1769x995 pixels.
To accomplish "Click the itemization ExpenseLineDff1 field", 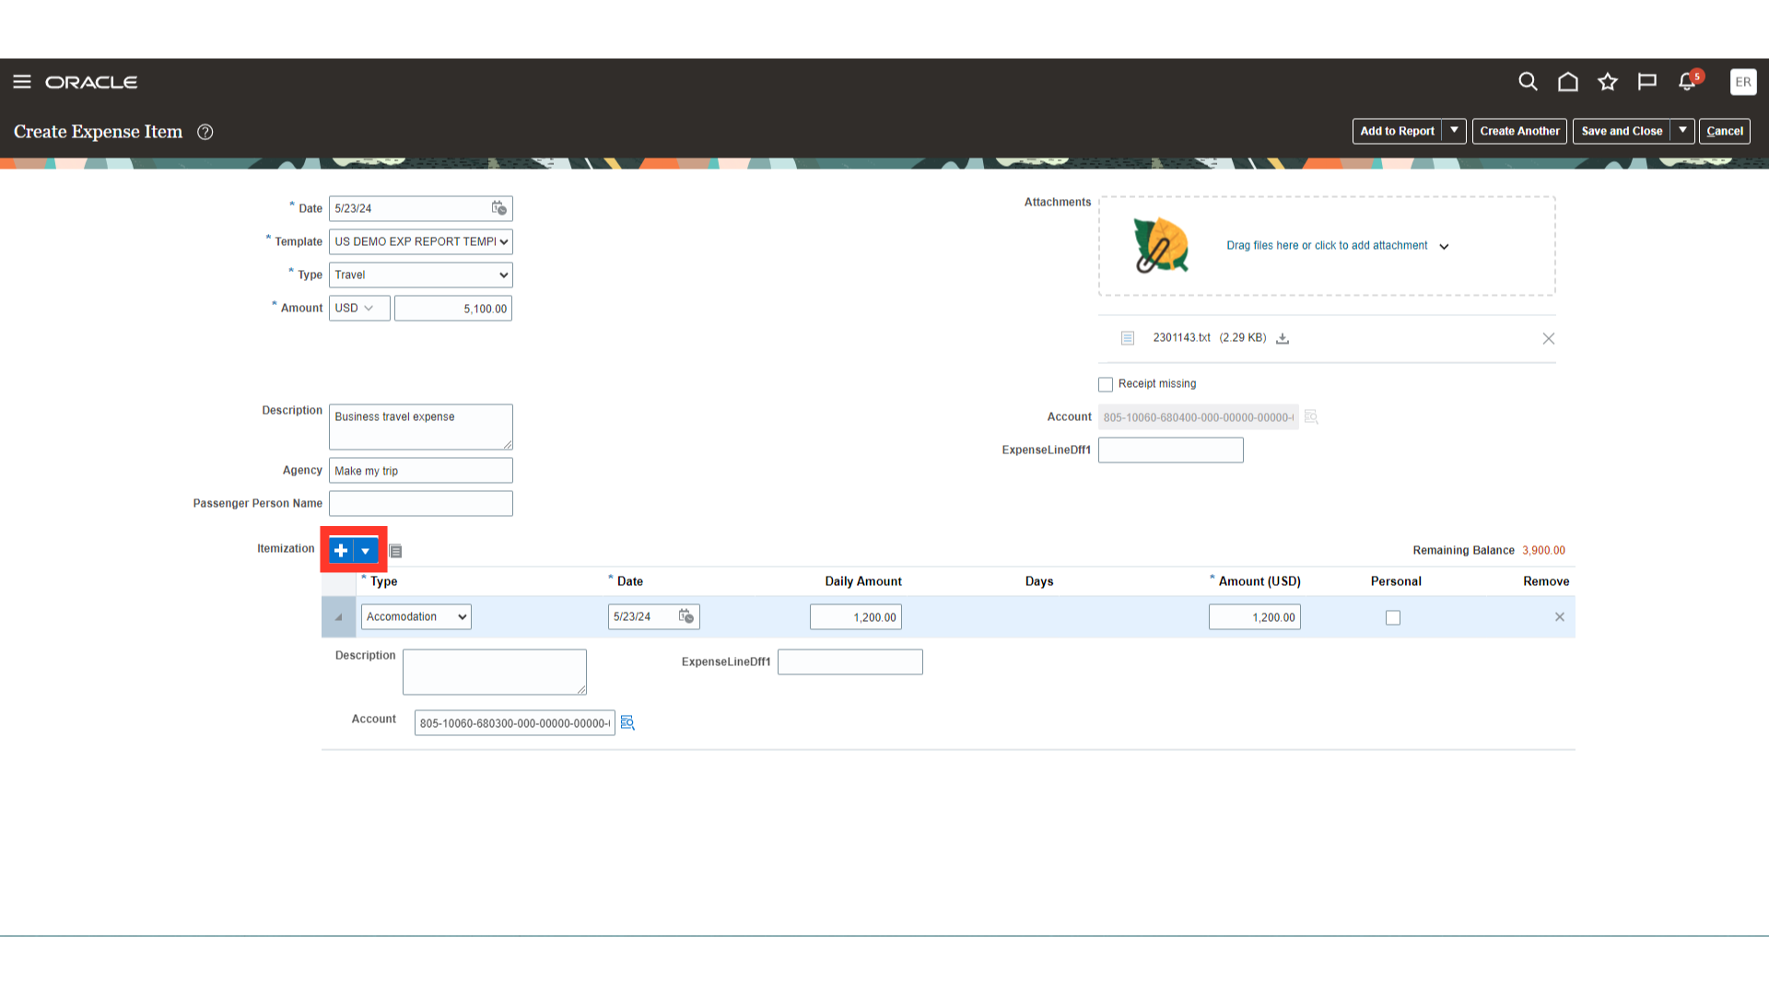I will click(850, 662).
